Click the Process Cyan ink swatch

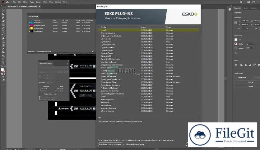click(x=31, y=23)
